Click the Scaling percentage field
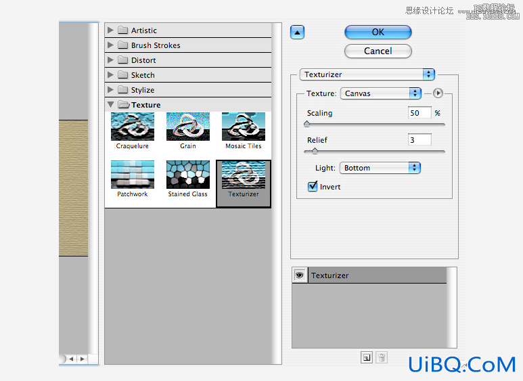 419,113
